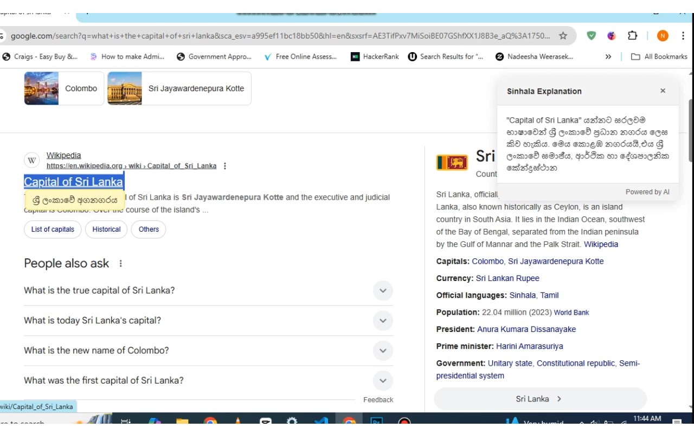The width and height of the screenshot is (694, 434).
Task: Open the How to make Admi... bookmark
Action: point(127,56)
